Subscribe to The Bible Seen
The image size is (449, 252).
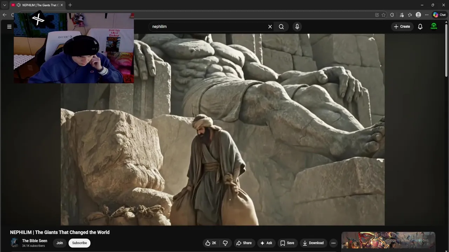[80, 243]
